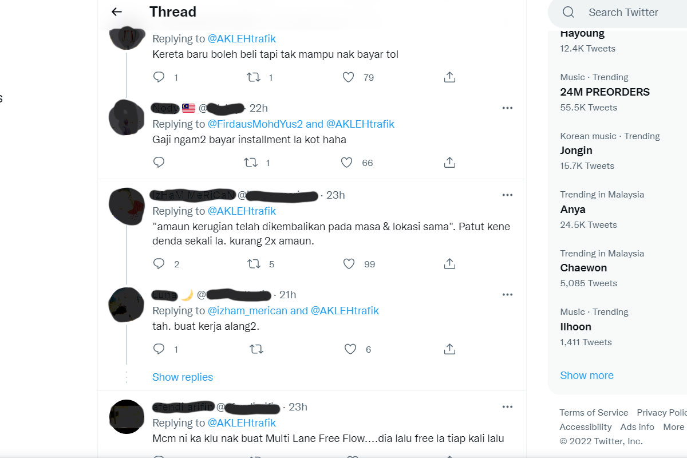The image size is (687, 458).
Task: Reply to the 'amaun kerugian' tweet
Action: click(x=159, y=264)
